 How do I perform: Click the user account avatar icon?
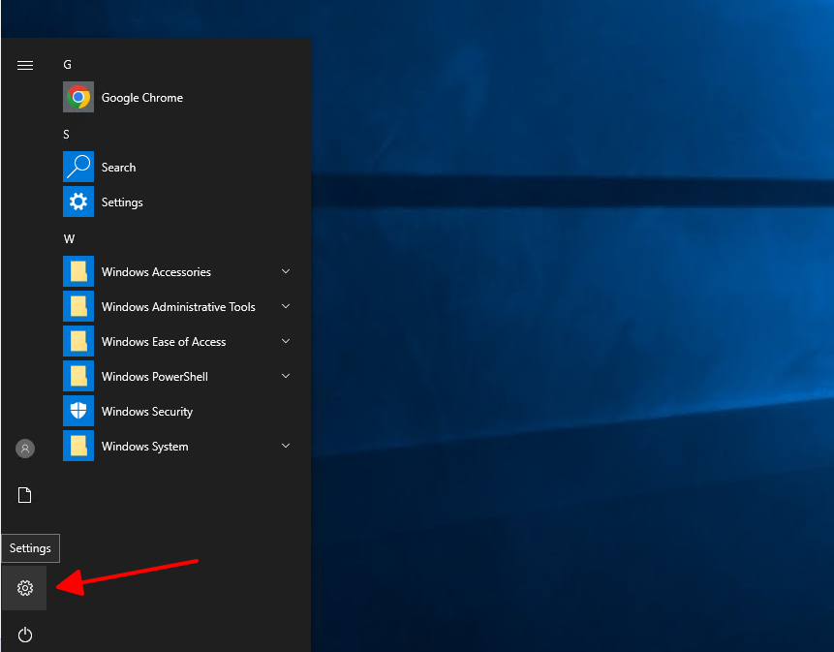click(x=25, y=449)
